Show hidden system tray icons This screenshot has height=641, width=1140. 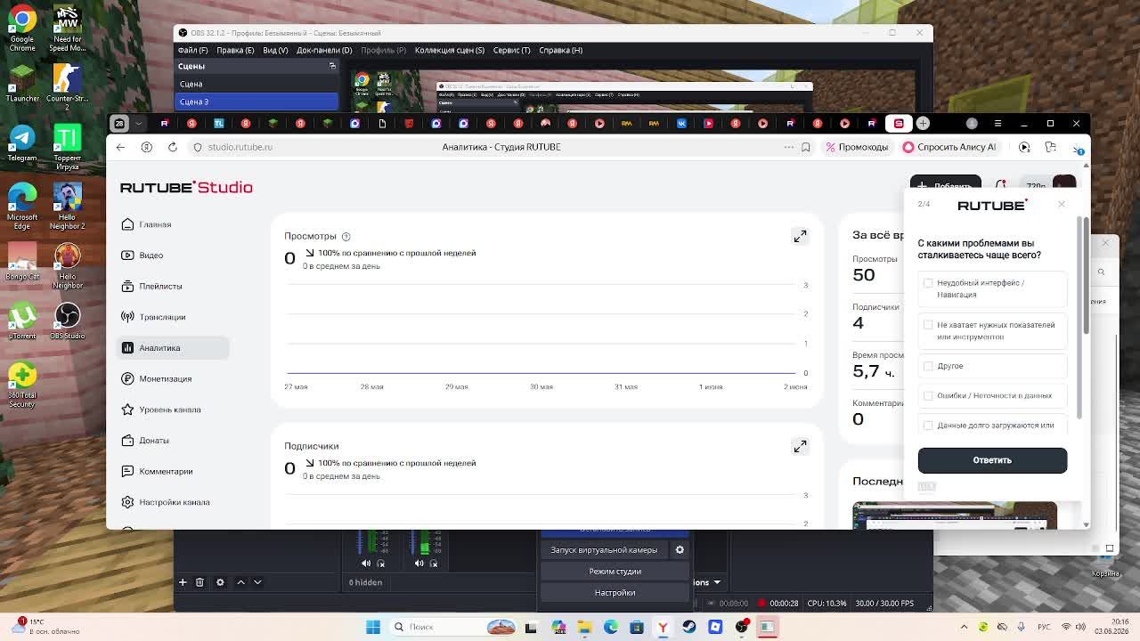(964, 627)
